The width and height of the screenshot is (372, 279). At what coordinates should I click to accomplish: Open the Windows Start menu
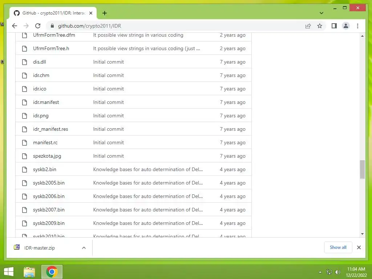click(x=9, y=272)
